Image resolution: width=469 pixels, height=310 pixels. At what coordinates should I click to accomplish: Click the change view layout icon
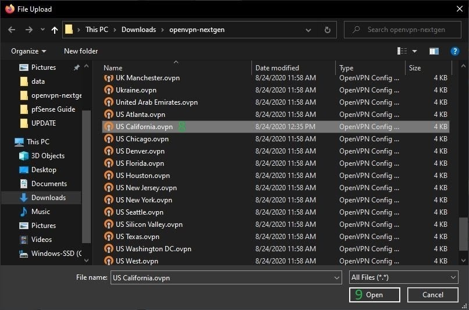(x=402, y=51)
